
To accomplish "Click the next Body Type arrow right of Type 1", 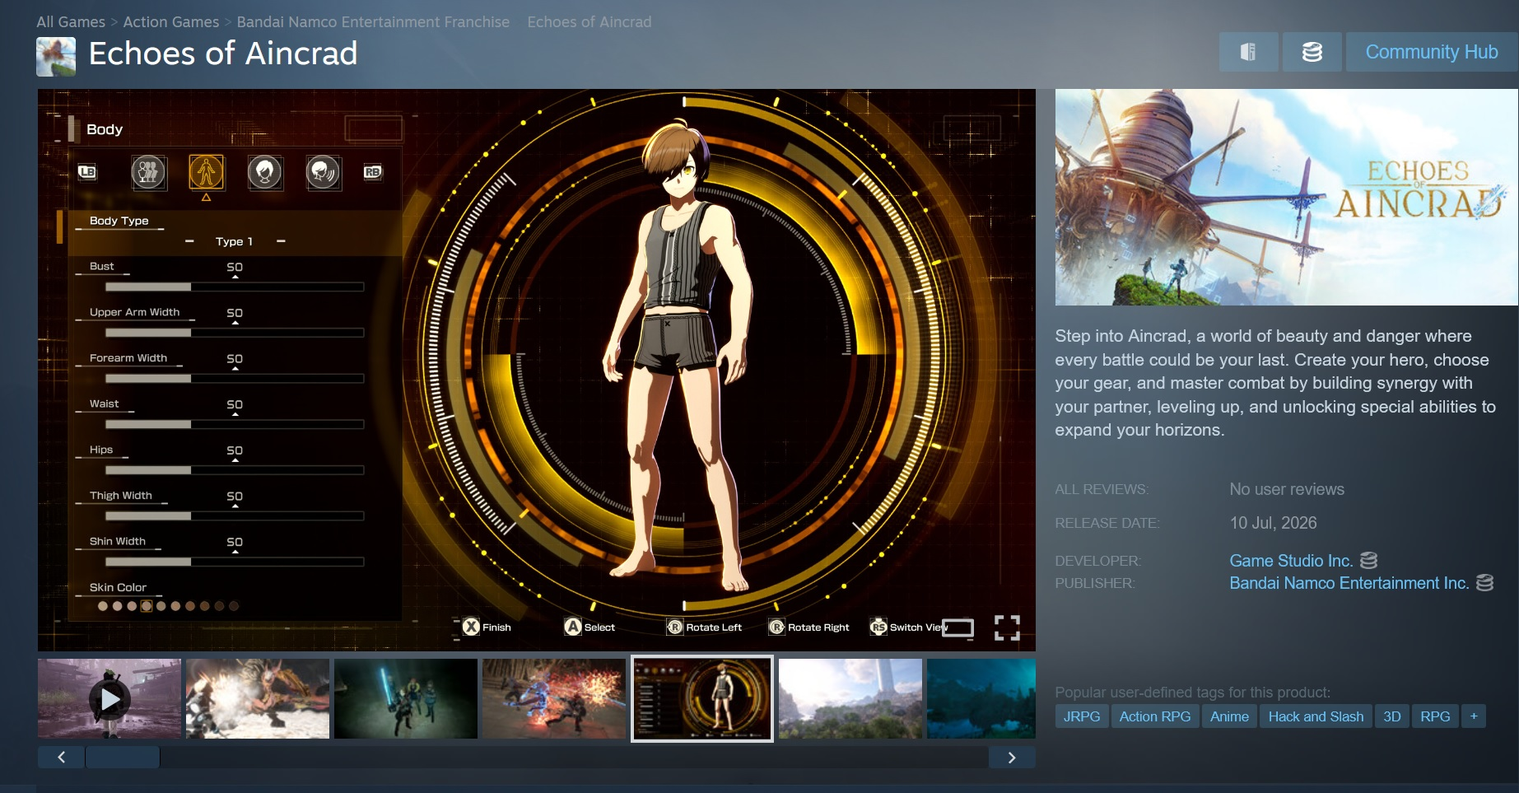I will (x=281, y=241).
